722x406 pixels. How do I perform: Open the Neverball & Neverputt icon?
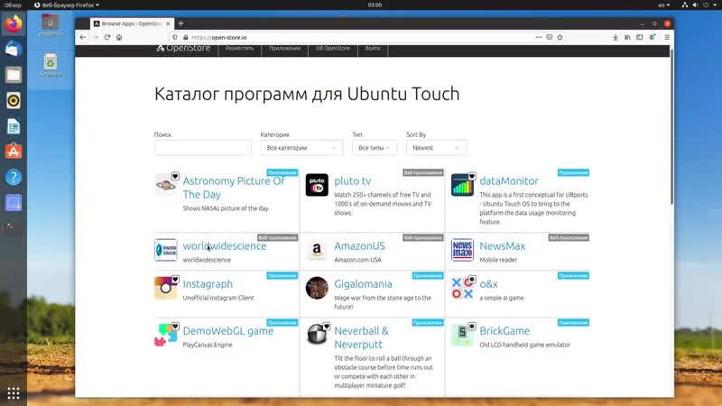[x=317, y=335]
